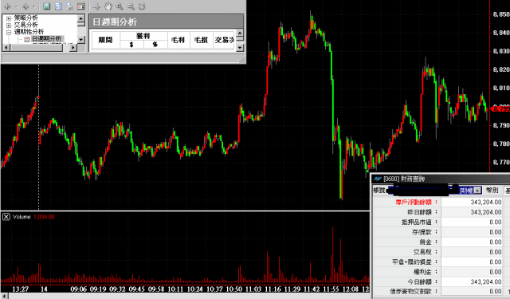Click the save report disk icon
The height and width of the screenshot is (299, 510).
(46, 6)
